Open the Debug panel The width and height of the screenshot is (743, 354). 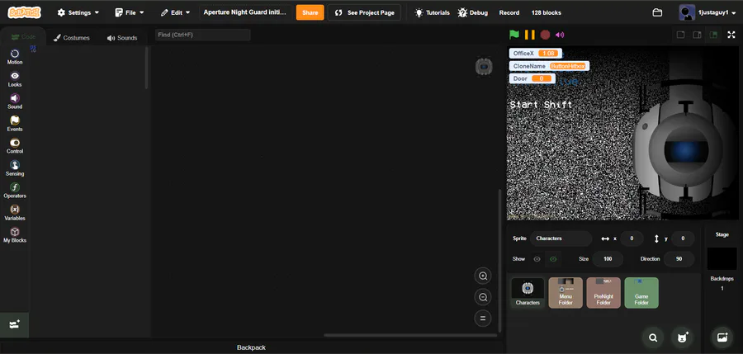[x=472, y=13]
